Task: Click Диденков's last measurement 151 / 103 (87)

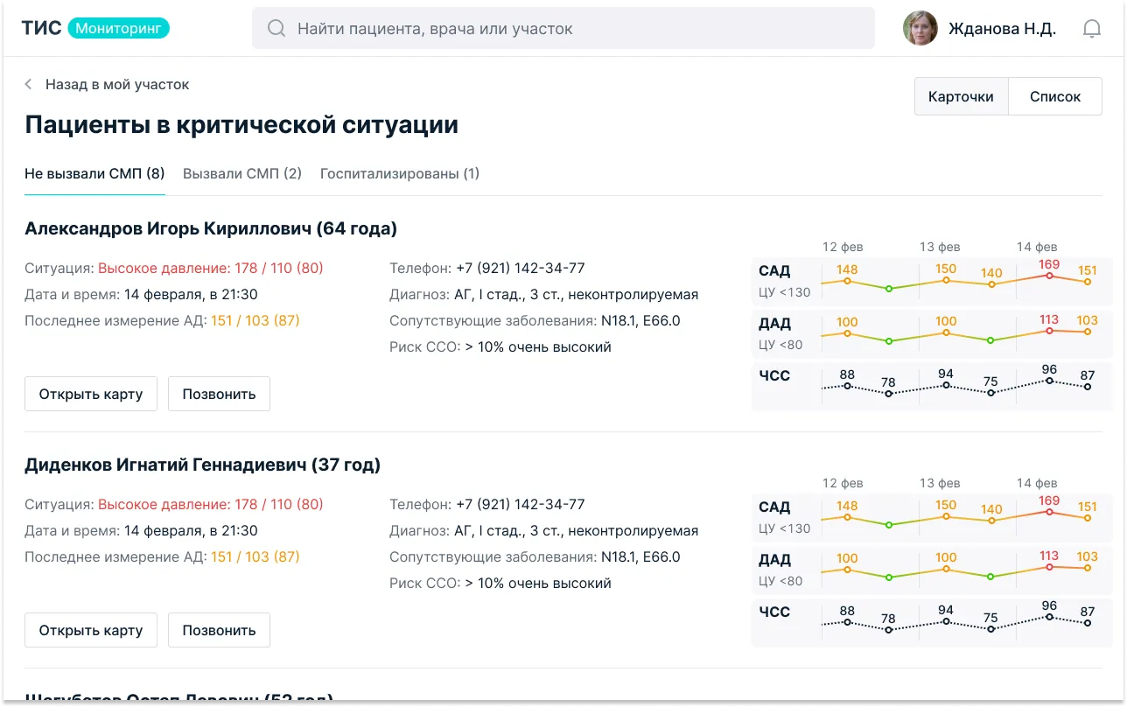Action: [255, 557]
